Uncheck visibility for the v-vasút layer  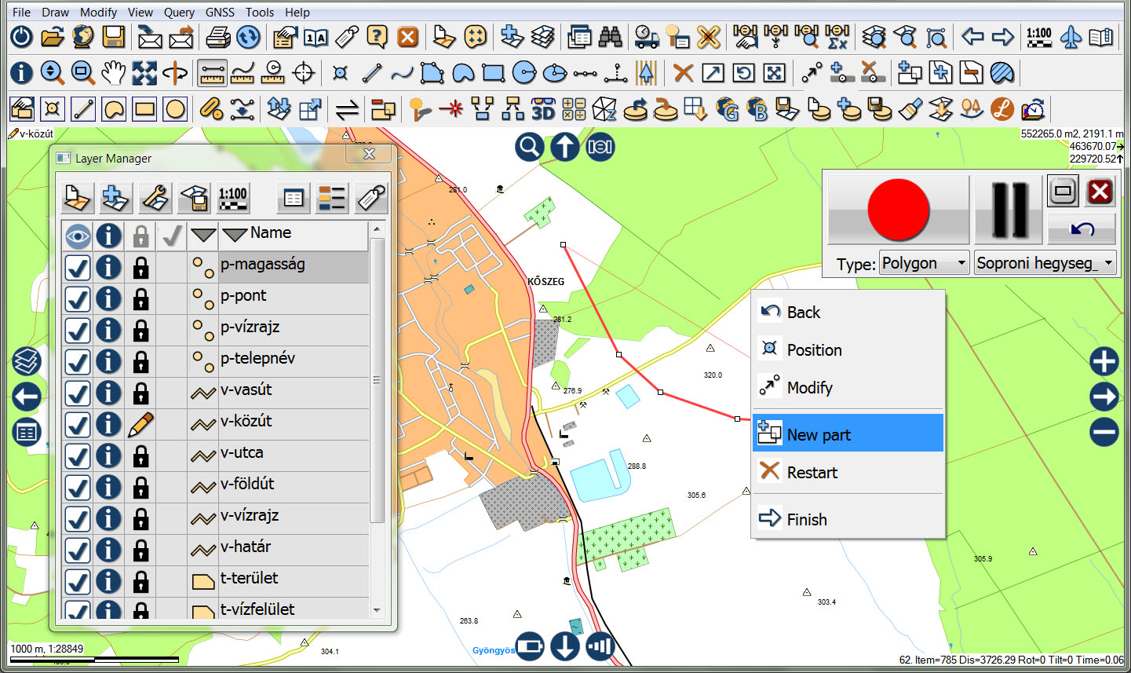[78, 393]
